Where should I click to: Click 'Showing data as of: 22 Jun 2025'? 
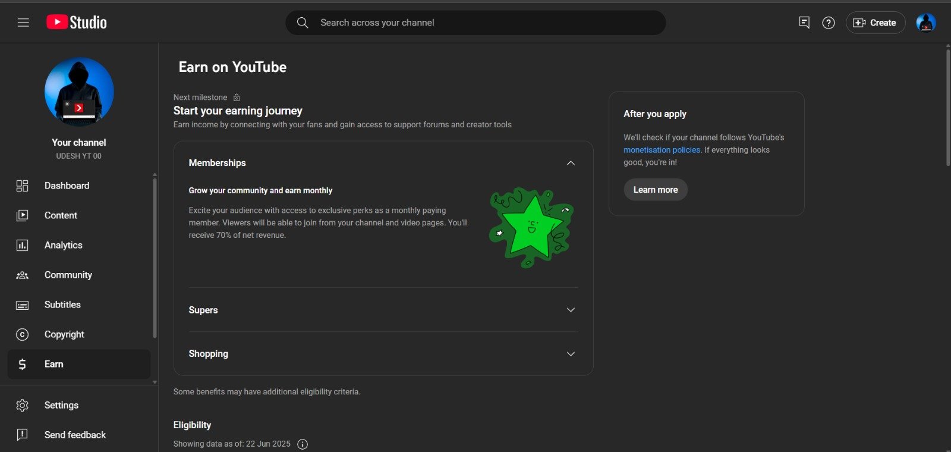point(232,444)
